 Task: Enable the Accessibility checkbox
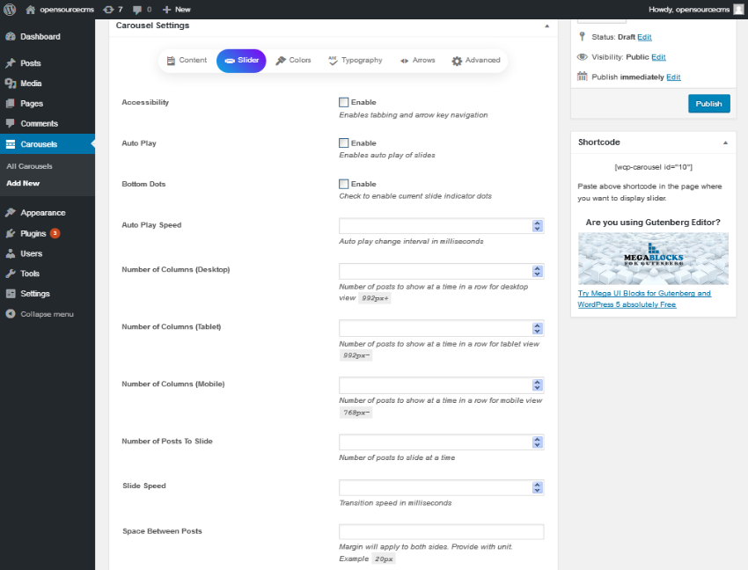[x=343, y=102]
